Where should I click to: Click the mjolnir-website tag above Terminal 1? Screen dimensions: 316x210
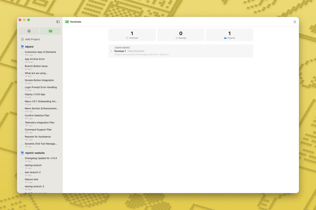click(122, 48)
